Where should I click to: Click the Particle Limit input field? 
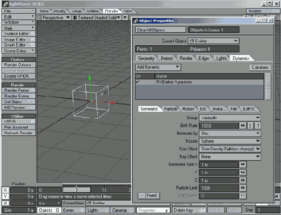(219, 188)
